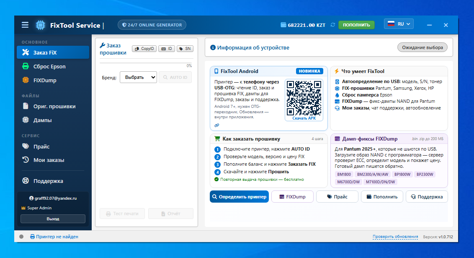Screen dimensions: 474x258
Task: Click the 24/7 ONLINE GENERATOR badge
Action: tap(152, 25)
